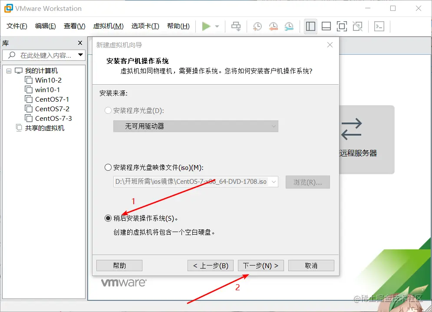The height and width of the screenshot is (312, 432).
Task: Click the 远程服务器 tile label
Action: [358, 153]
